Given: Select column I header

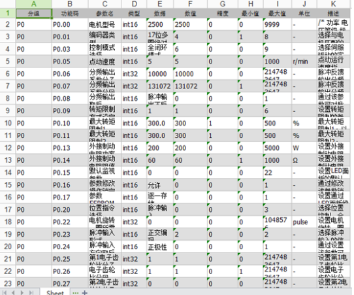Looking at the screenshot, I should [x=277, y=4].
